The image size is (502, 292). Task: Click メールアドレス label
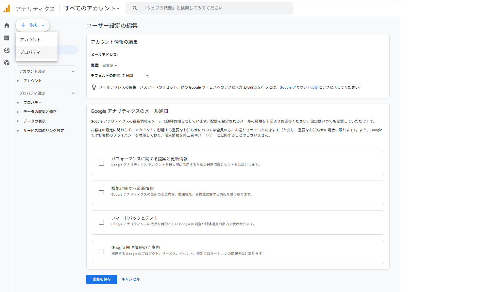pyautogui.click(x=104, y=55)
